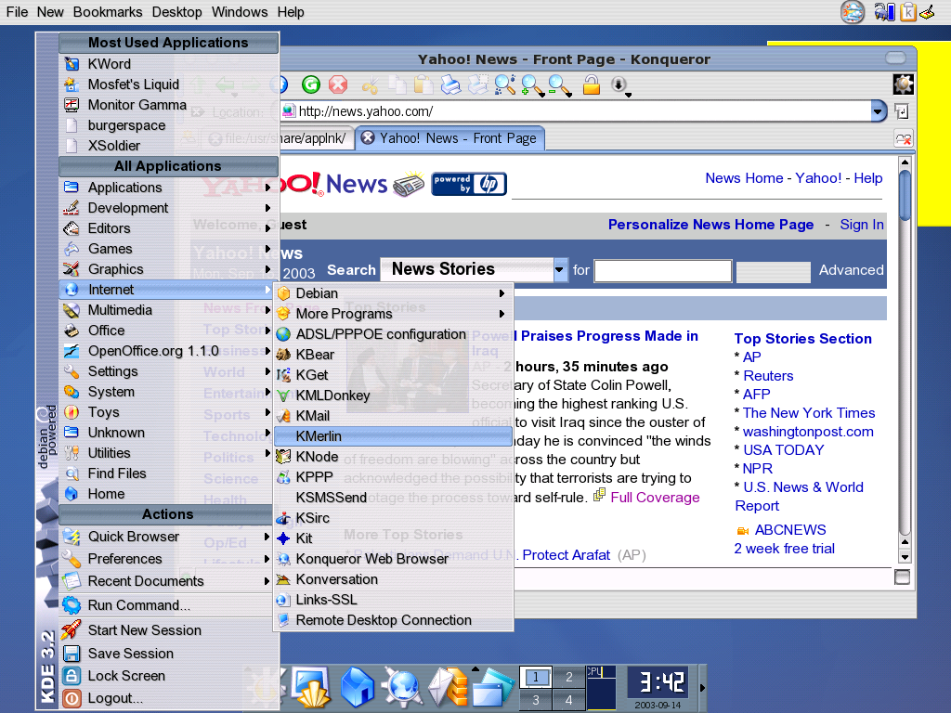Screen dimensions: 951x713
Task: Click the Klipper clipboard tray icon
Action: pyautogui.click(x=908, y=12)
